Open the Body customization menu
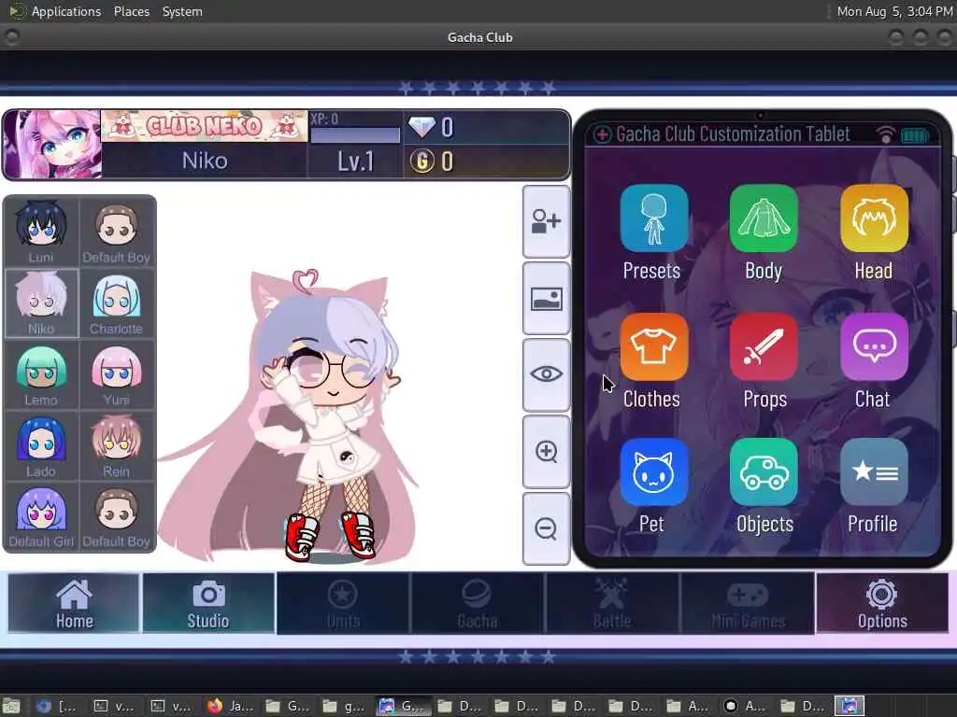957x717 pixels. tap(764, 218)
